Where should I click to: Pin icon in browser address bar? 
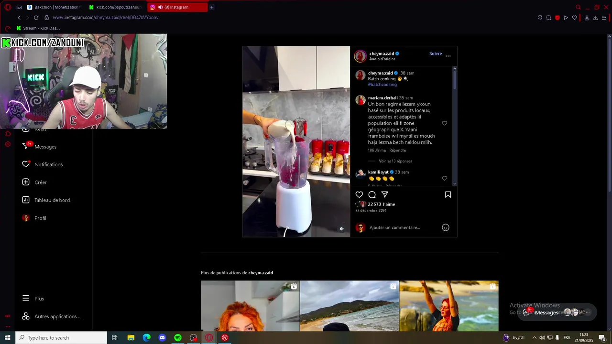click(x=540, y=18)
